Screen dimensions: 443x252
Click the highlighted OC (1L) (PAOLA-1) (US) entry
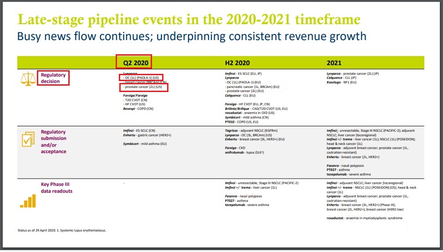[x=142, y=77]
